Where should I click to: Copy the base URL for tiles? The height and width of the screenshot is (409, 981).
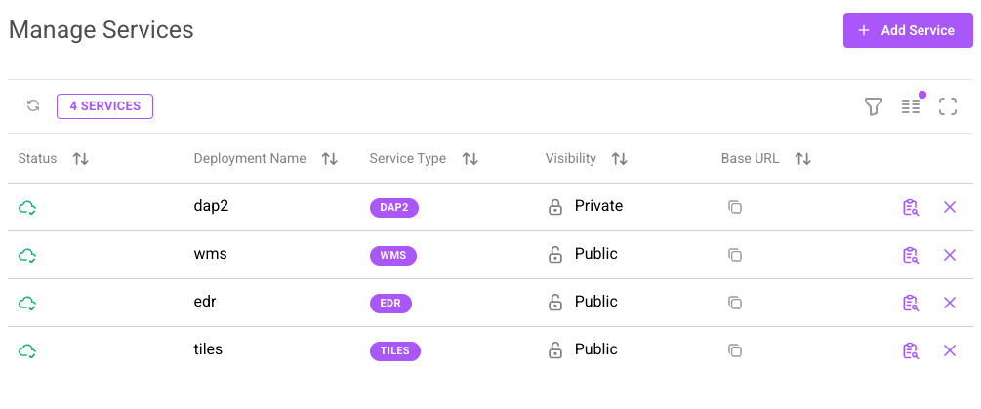coord(735,350)
